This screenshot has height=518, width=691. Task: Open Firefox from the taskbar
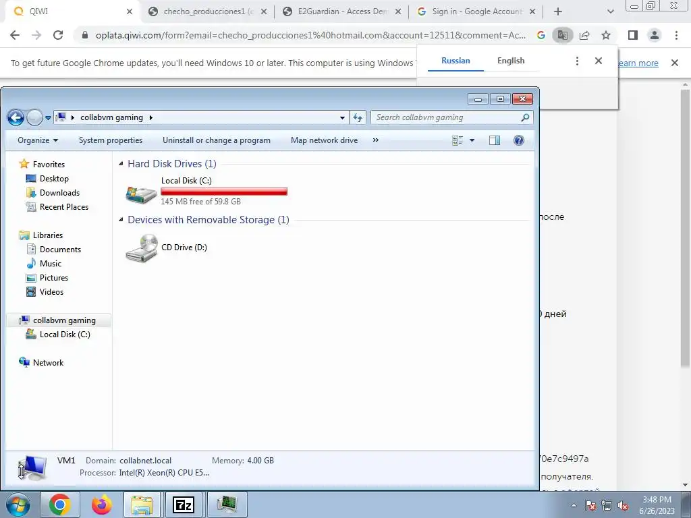[x=101, y=505]
